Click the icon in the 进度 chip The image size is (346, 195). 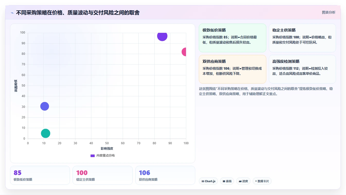tap(240, 181)
